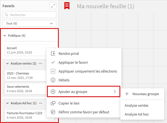Click the Rechercher search field
This screenshot has width=167, height=123.
pyautogui.click(x=29, y=15)
